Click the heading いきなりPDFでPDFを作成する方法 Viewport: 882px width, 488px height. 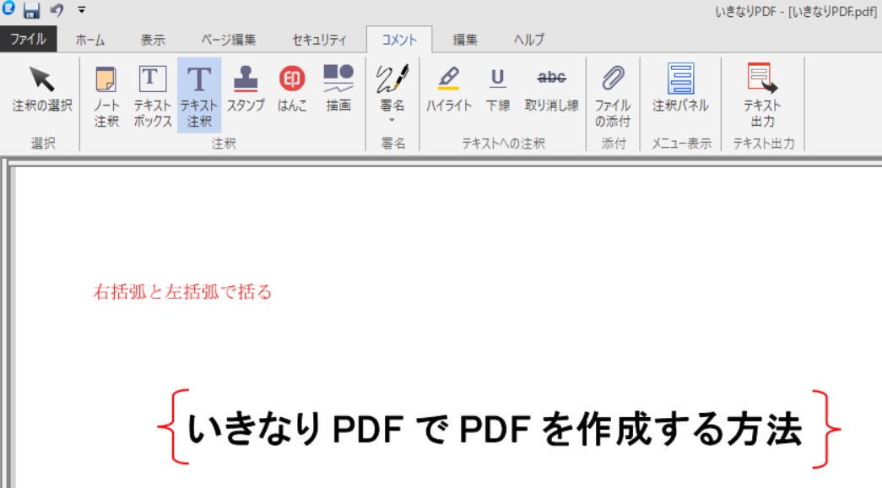[x=494, y=429]
